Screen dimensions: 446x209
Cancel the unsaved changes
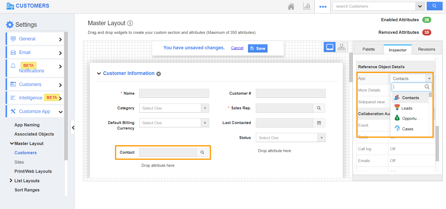pos(237,48)
